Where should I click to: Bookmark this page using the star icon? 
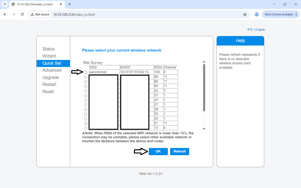pyautogui.click(x=245, y=14)
